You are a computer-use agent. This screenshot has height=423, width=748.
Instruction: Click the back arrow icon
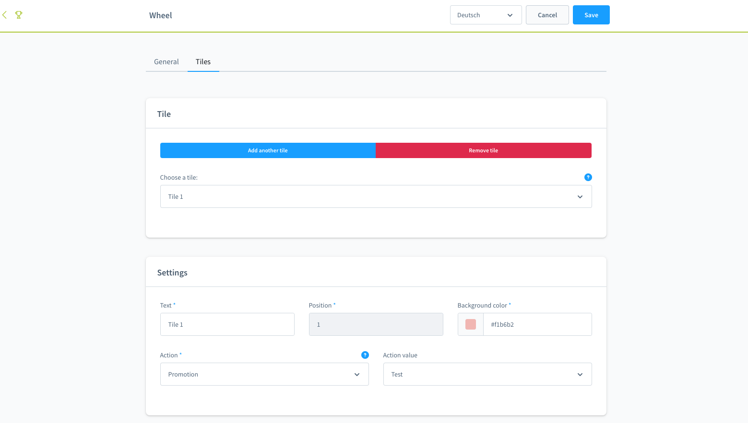(x=5, y=15)
